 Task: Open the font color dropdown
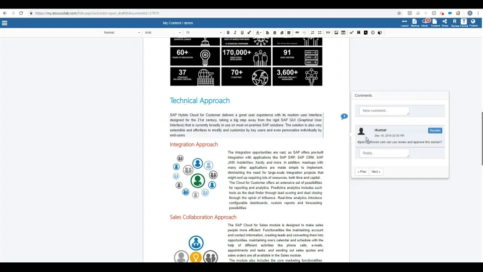click(259, 33)
